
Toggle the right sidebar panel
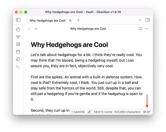(x=147, y=20)
